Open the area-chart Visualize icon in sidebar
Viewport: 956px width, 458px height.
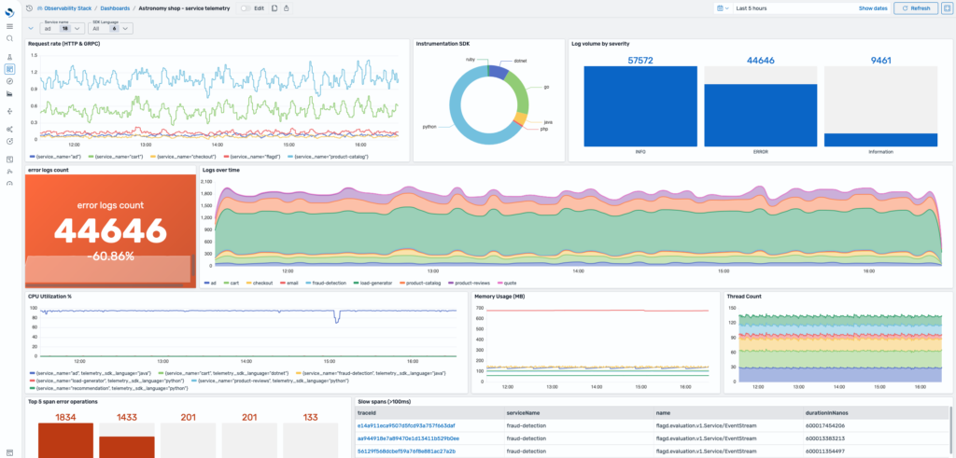click(9, 93)
